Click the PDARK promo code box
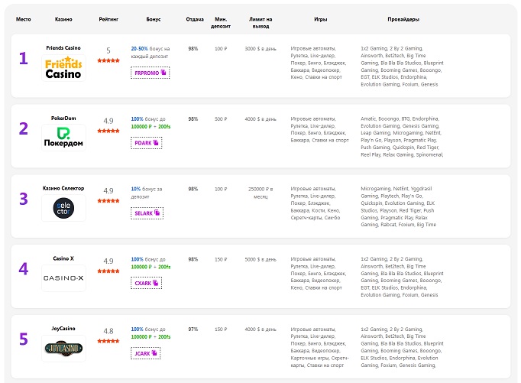This screenshot has height=383, width=521. coord(147,143)
